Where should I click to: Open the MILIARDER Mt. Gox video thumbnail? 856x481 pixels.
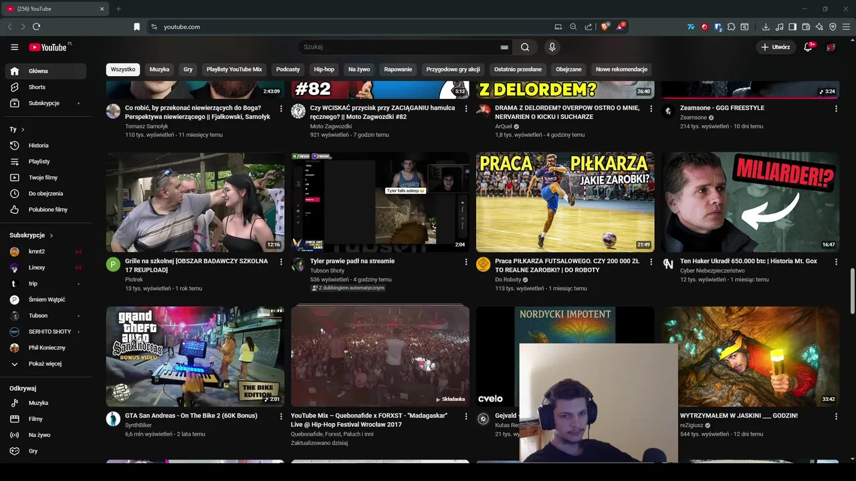tap(750, 202)
